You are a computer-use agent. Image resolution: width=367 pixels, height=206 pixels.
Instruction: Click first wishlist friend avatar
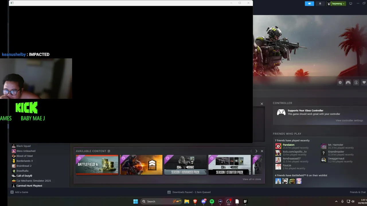coord(278,181)
